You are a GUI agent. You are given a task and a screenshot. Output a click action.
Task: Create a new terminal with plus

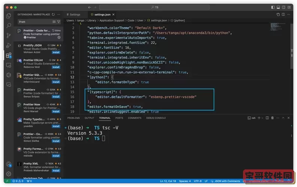click(x=259, y=118)
